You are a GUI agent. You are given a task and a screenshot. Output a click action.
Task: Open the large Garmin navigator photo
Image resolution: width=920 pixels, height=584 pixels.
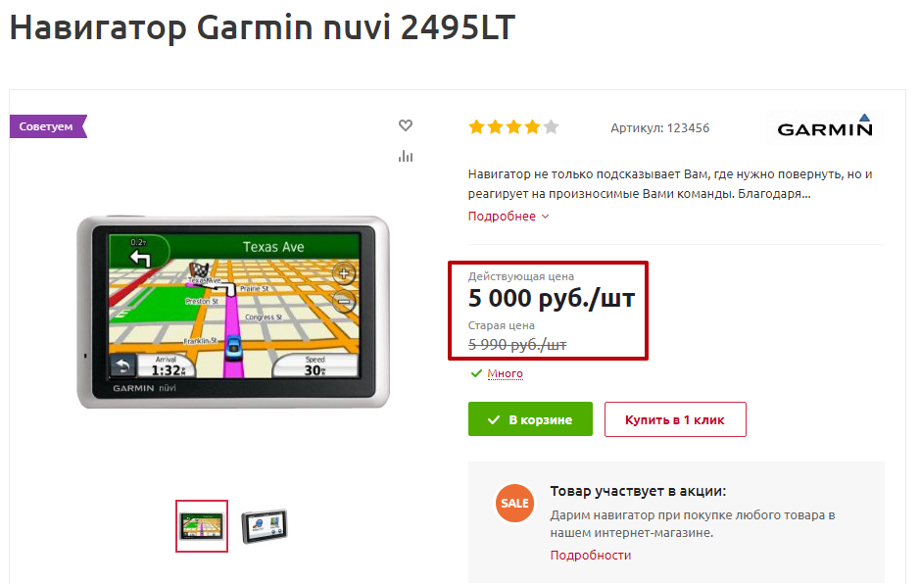[x=233, y=313]
